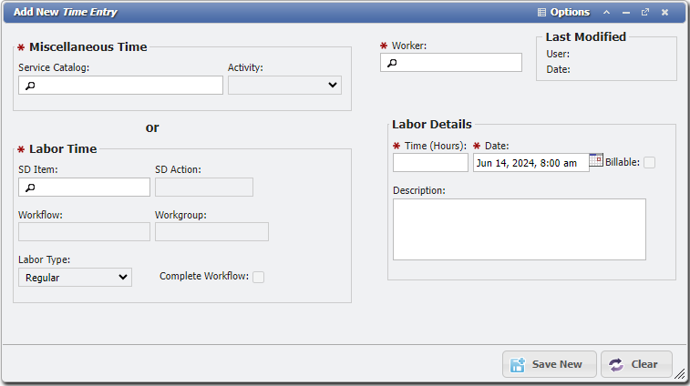Click the dialog resize grip corner
The image size is (690, 386).
(x=680, y=372)
